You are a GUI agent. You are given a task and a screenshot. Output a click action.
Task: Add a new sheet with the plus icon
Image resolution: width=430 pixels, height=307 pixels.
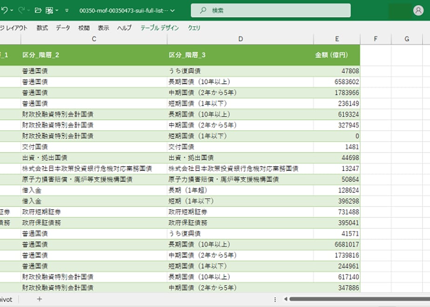coord(40,299)
